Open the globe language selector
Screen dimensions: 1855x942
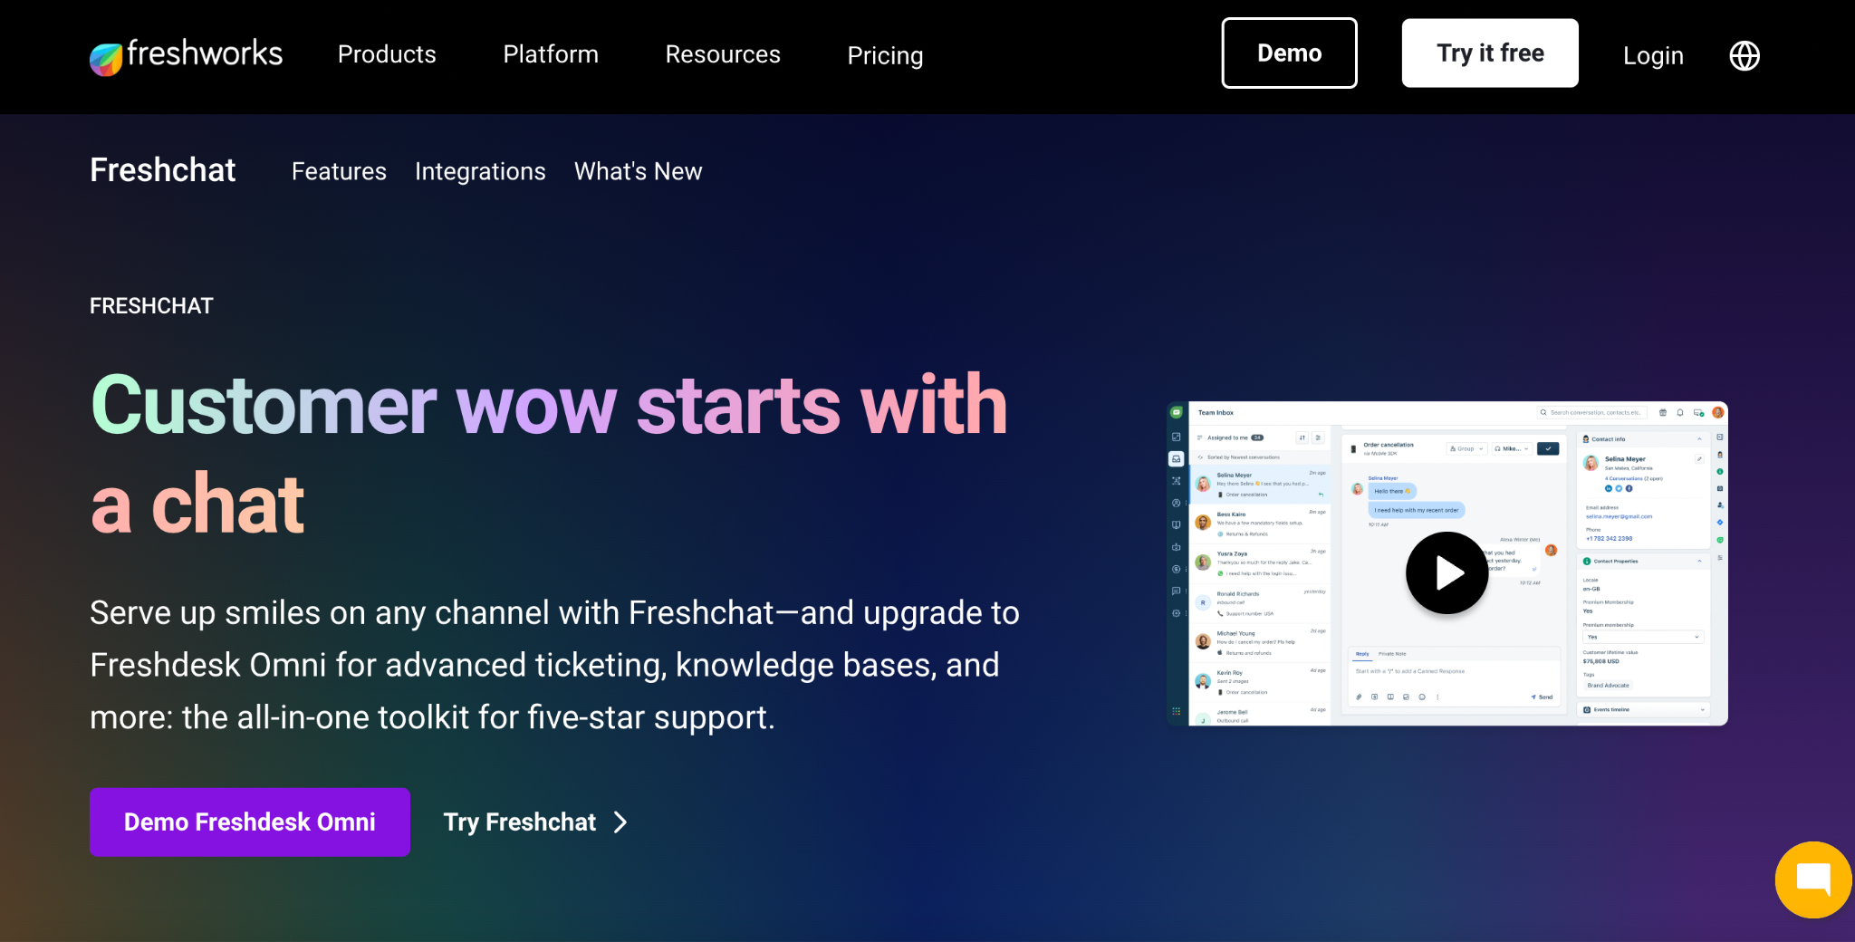[x=1744, y=55]
